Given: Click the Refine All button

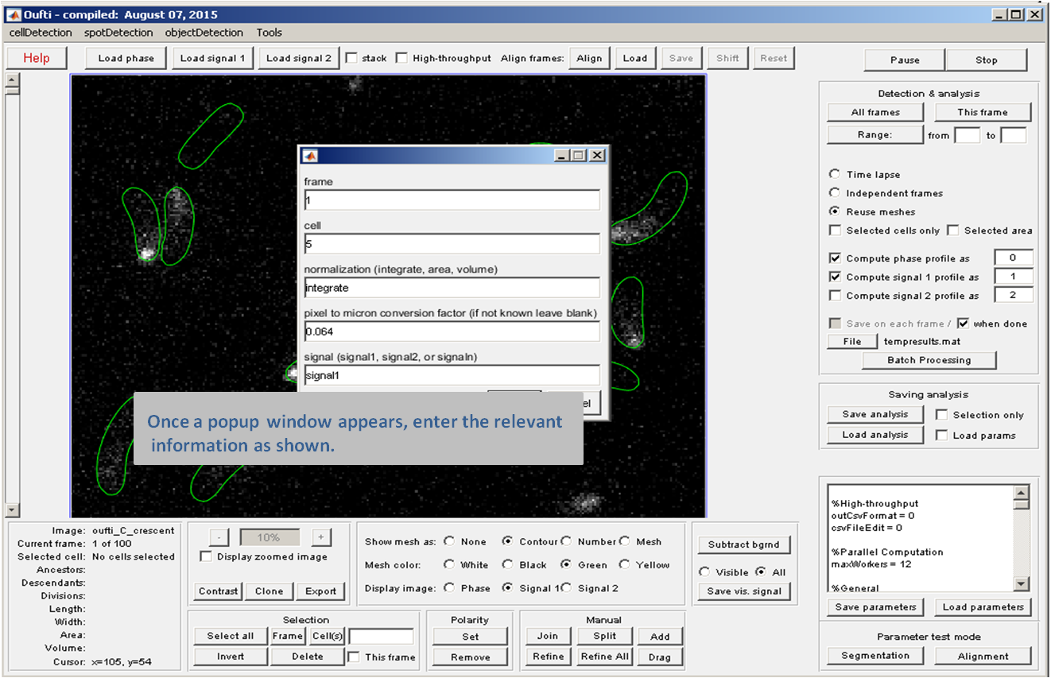Looking at the screenshot, I should tap(604, 657).
